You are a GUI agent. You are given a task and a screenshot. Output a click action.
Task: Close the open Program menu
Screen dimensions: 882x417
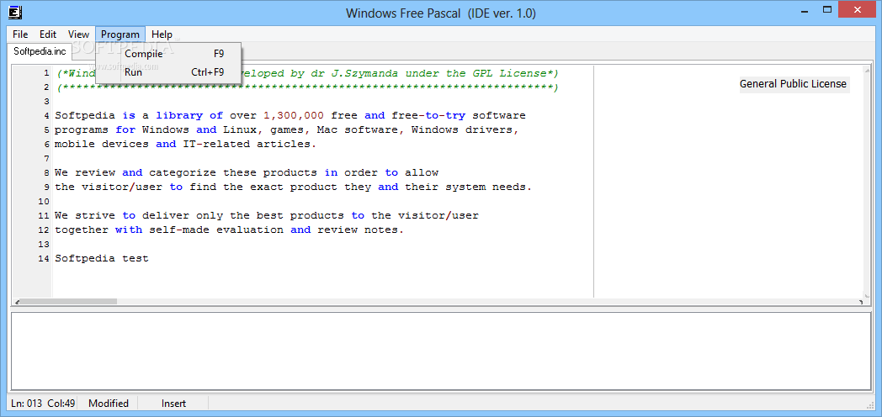[120, 34]
